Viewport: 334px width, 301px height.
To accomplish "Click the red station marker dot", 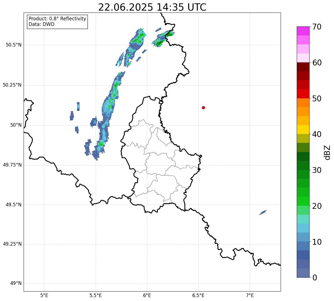I will (x=203, y=107).
